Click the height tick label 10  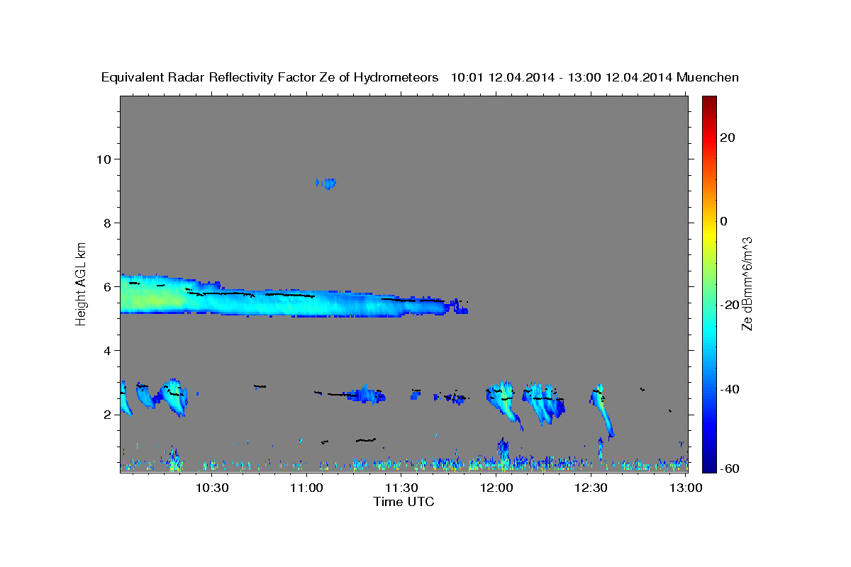click(x=104, y=159)
